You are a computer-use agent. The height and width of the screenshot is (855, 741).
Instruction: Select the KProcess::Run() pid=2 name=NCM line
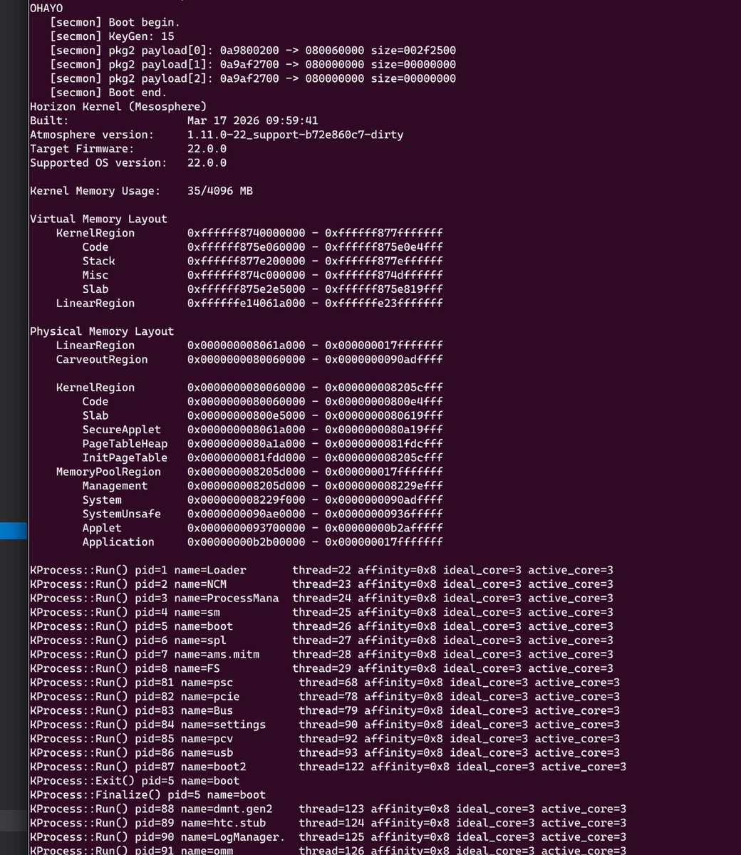[x=321, y=584]
